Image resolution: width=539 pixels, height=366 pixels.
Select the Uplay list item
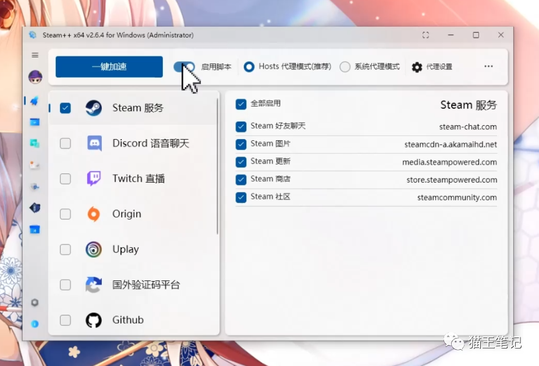click(133, 250)
